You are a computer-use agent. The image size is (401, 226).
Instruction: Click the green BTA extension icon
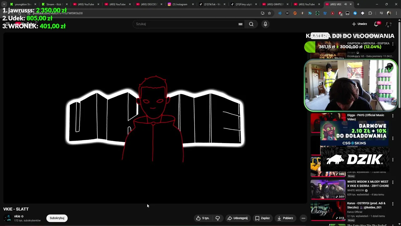[x=317, y=13]
